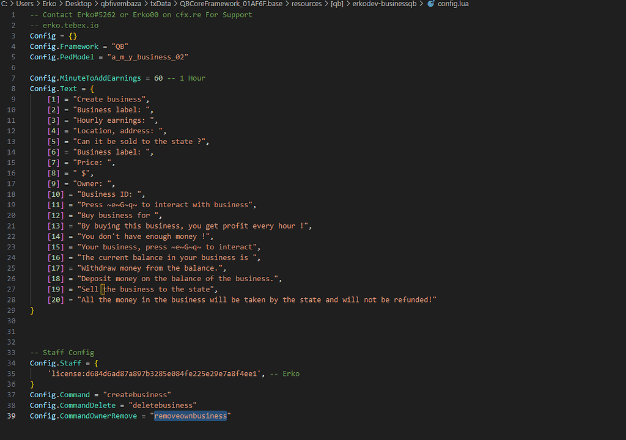
Task: Click the highlighted removeownbusiness text
Action: (x=190, y=416)
